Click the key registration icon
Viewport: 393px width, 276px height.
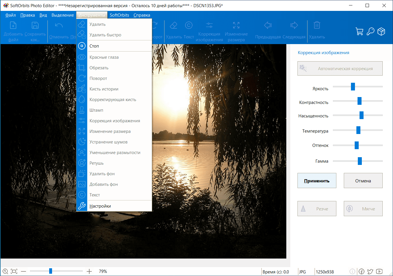[371, 31]
